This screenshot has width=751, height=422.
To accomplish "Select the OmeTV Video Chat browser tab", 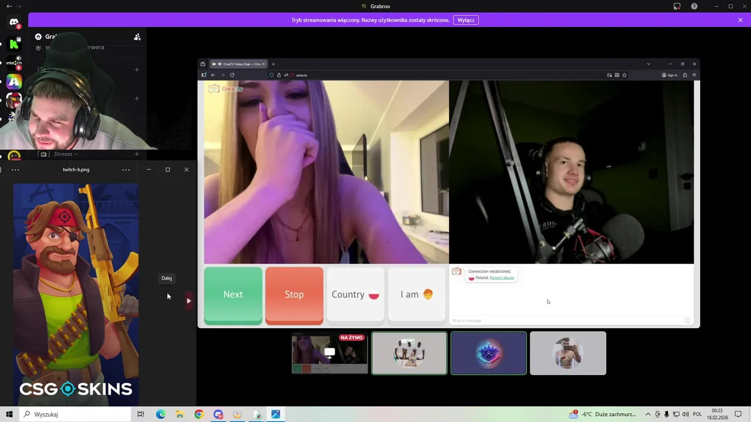I will pos(238,64).
